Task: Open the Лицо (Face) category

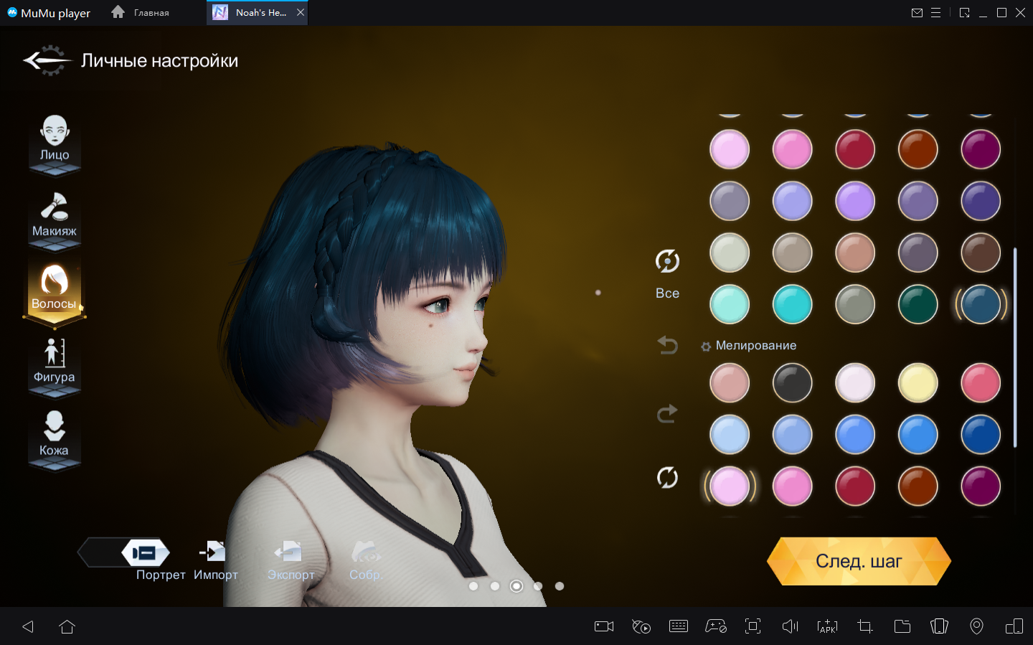Action: (x=55, y=142)
